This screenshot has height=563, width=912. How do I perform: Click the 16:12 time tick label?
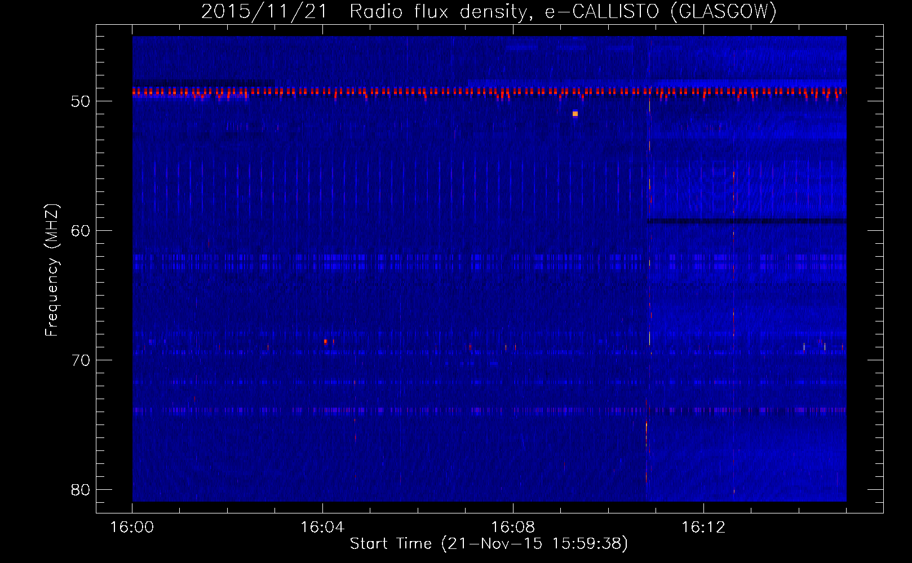(703, 528)
